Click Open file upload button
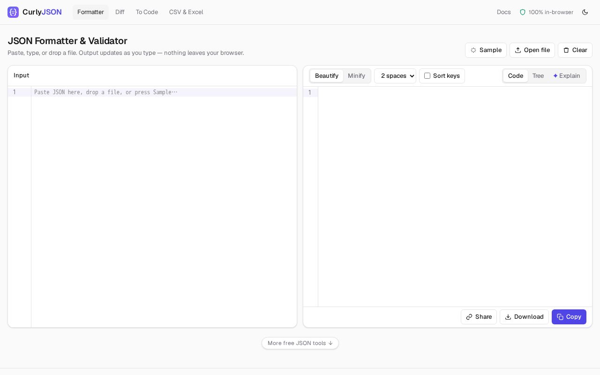600x375 pixels. pyautogui.click(x=532, y=50)
